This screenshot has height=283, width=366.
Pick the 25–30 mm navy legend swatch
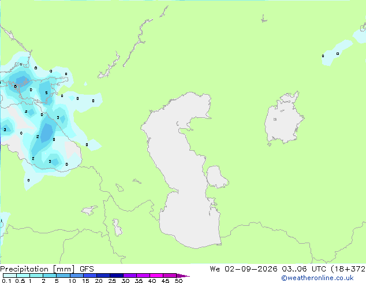coord(116,275)
